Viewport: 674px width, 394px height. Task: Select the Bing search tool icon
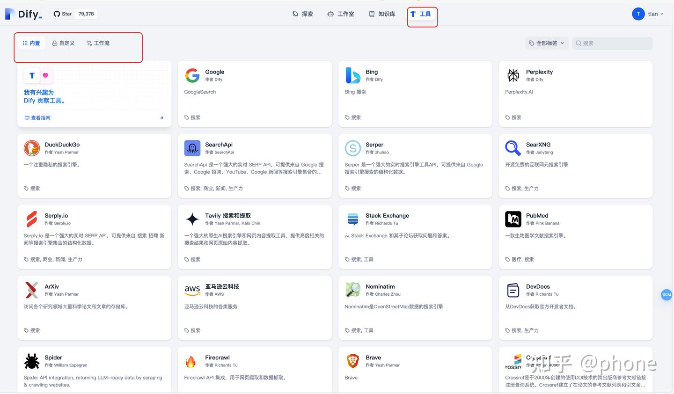352,75
